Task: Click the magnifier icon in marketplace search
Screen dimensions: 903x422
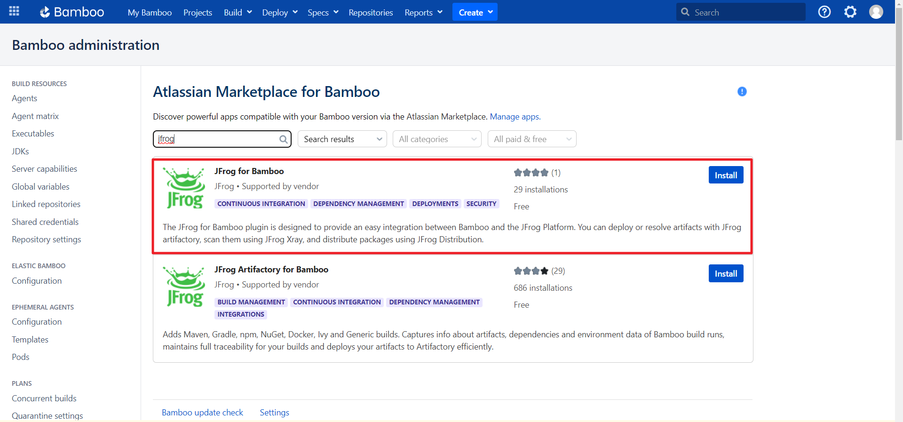Action: 284,139
